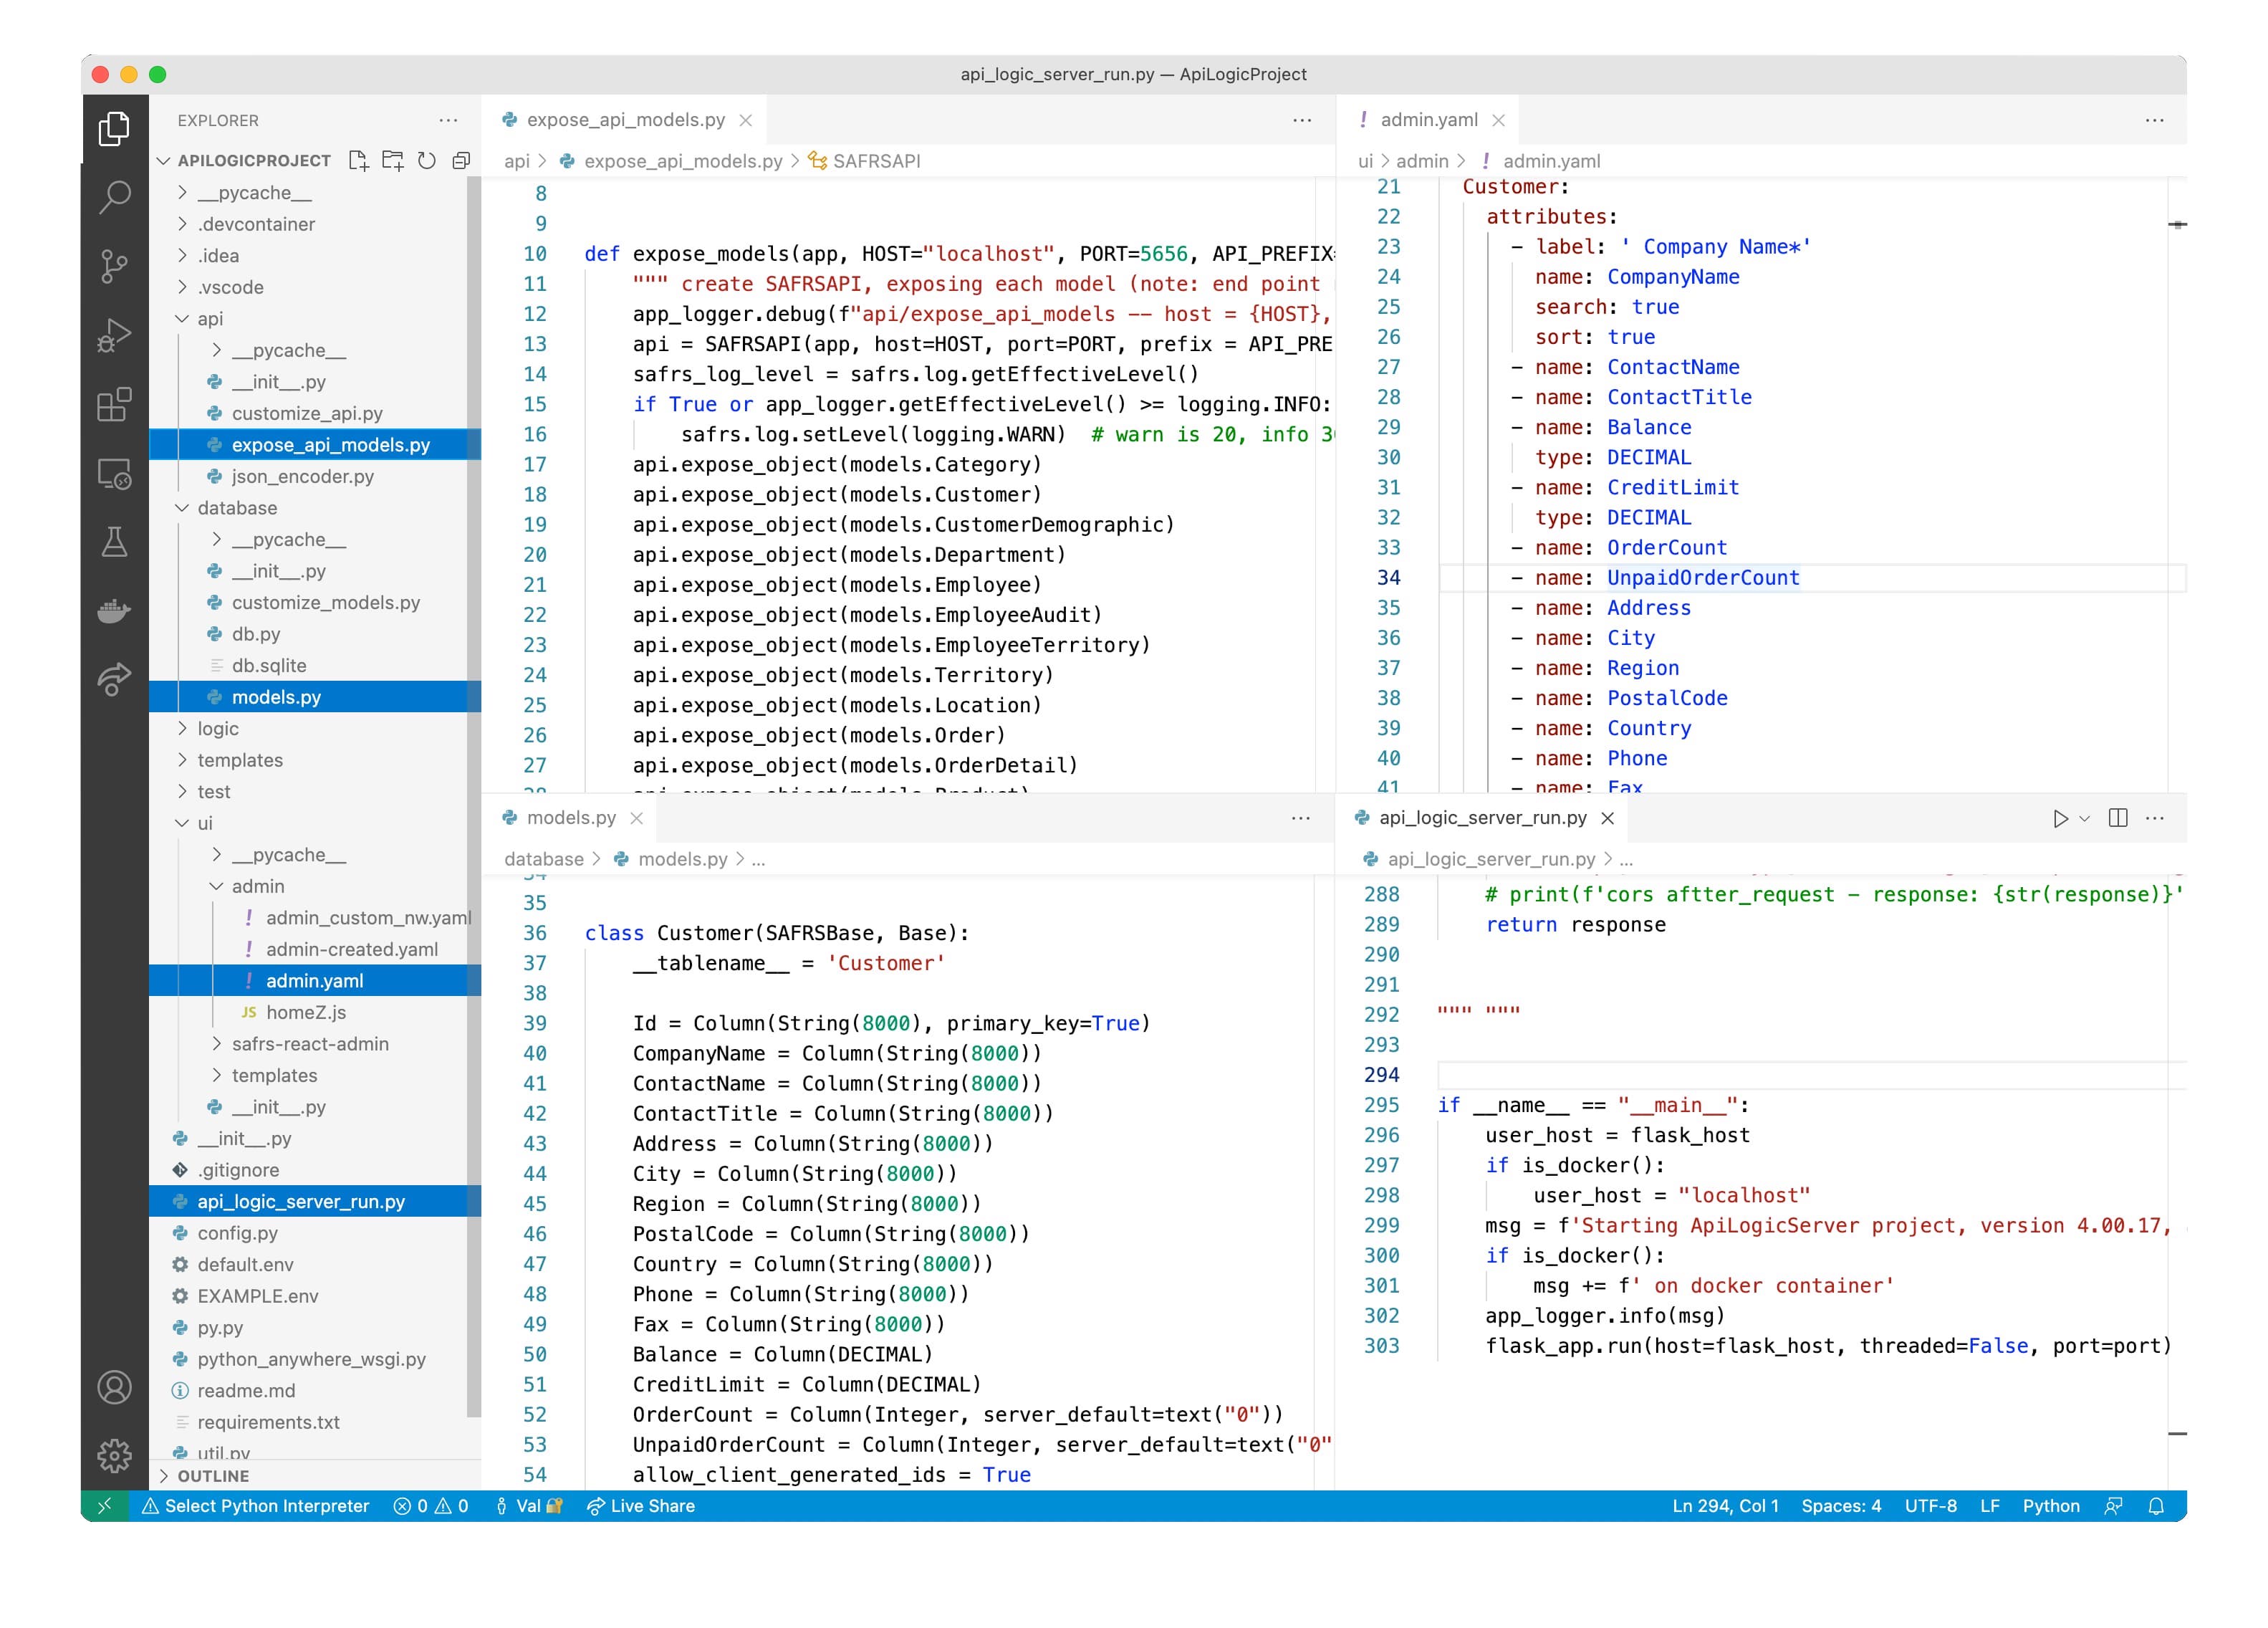The image size is (2268, 1628).
Task: Refresh the Explorer file tree
Action: click(x=427, y=161)
